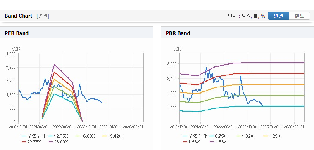This screenshot has height=150, width=314.
Task: Click 2022/06/01 on the PER chart axis
Action: 63,127
